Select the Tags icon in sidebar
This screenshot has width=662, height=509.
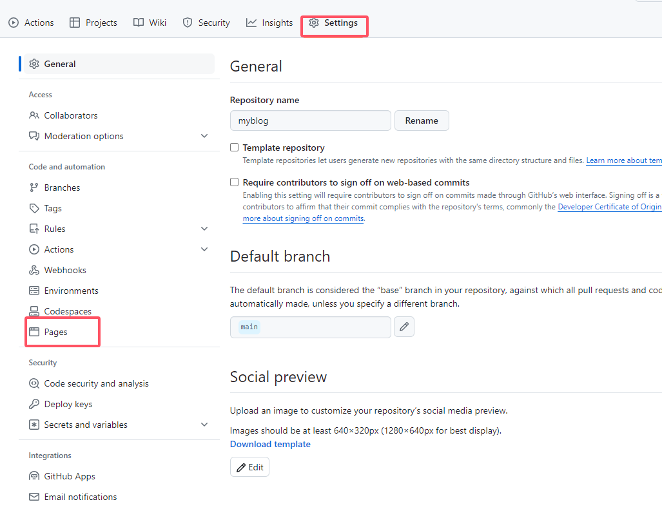[34, 208]
